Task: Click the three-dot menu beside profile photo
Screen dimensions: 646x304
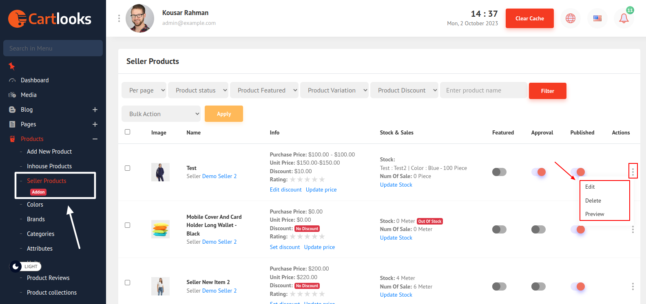Action: point(119,18)
